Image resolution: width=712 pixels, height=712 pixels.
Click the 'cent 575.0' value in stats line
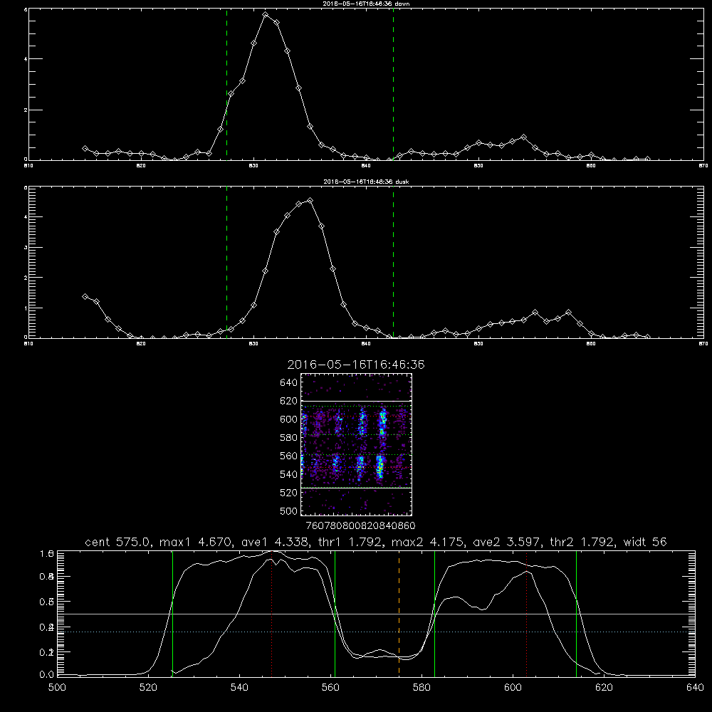pyautogui.click(x=118, y=542)
